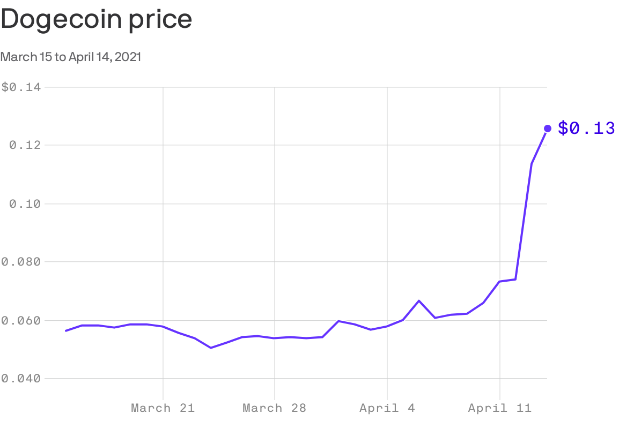Click the March 21 x-axis label
This screenshot has height=422, width=619.
163,408
